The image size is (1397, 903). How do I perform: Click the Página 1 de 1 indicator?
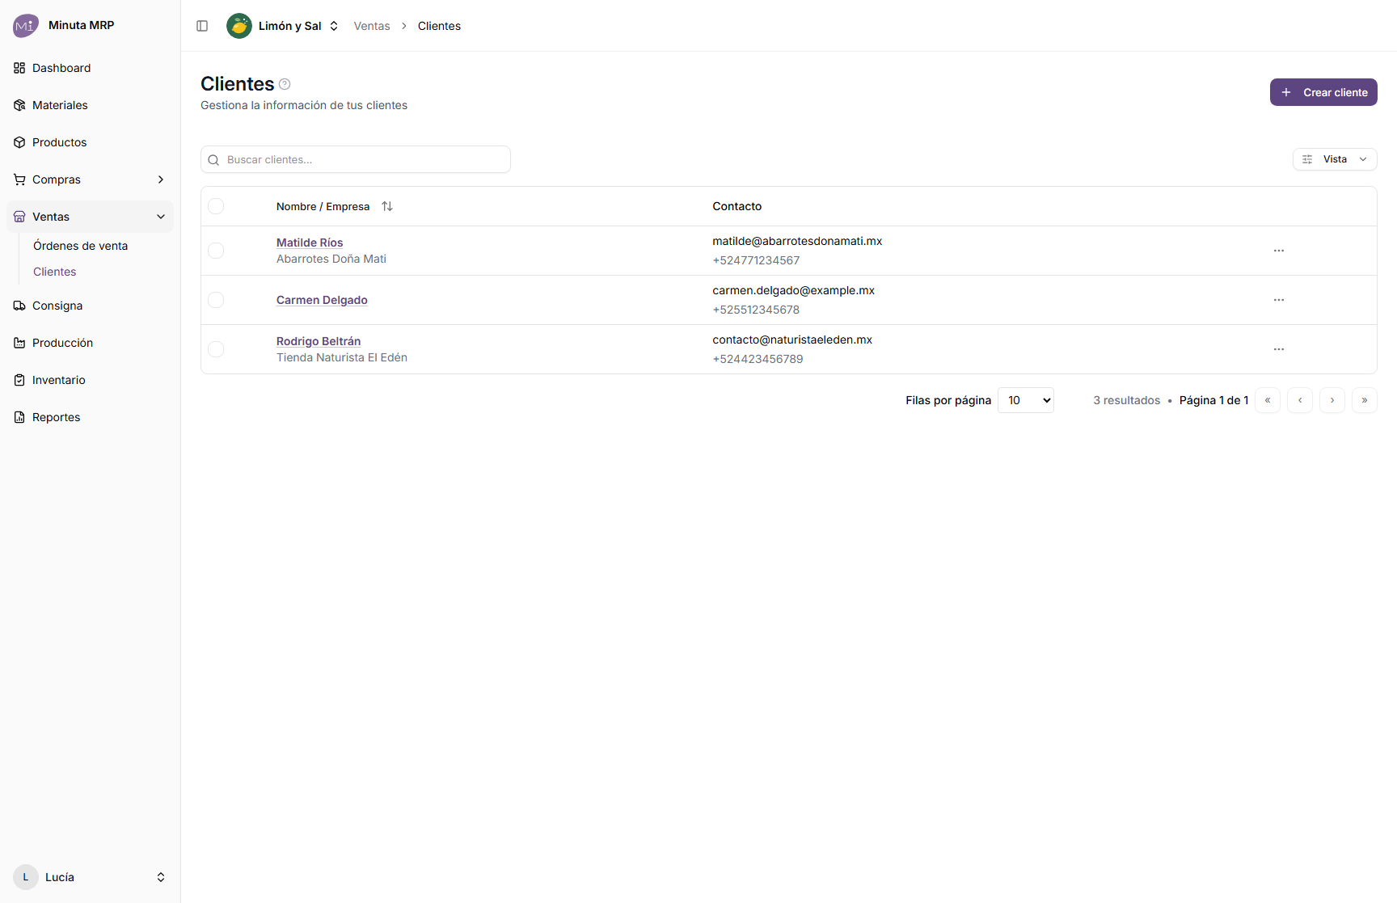pyautogui.click(x=1213, y=400)
